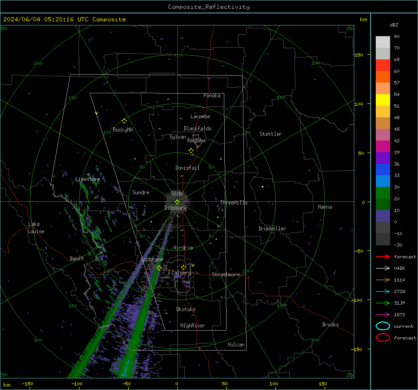Click the Innisfail town label
This screenshot has width=418, height=390.
tap(187, 168)
